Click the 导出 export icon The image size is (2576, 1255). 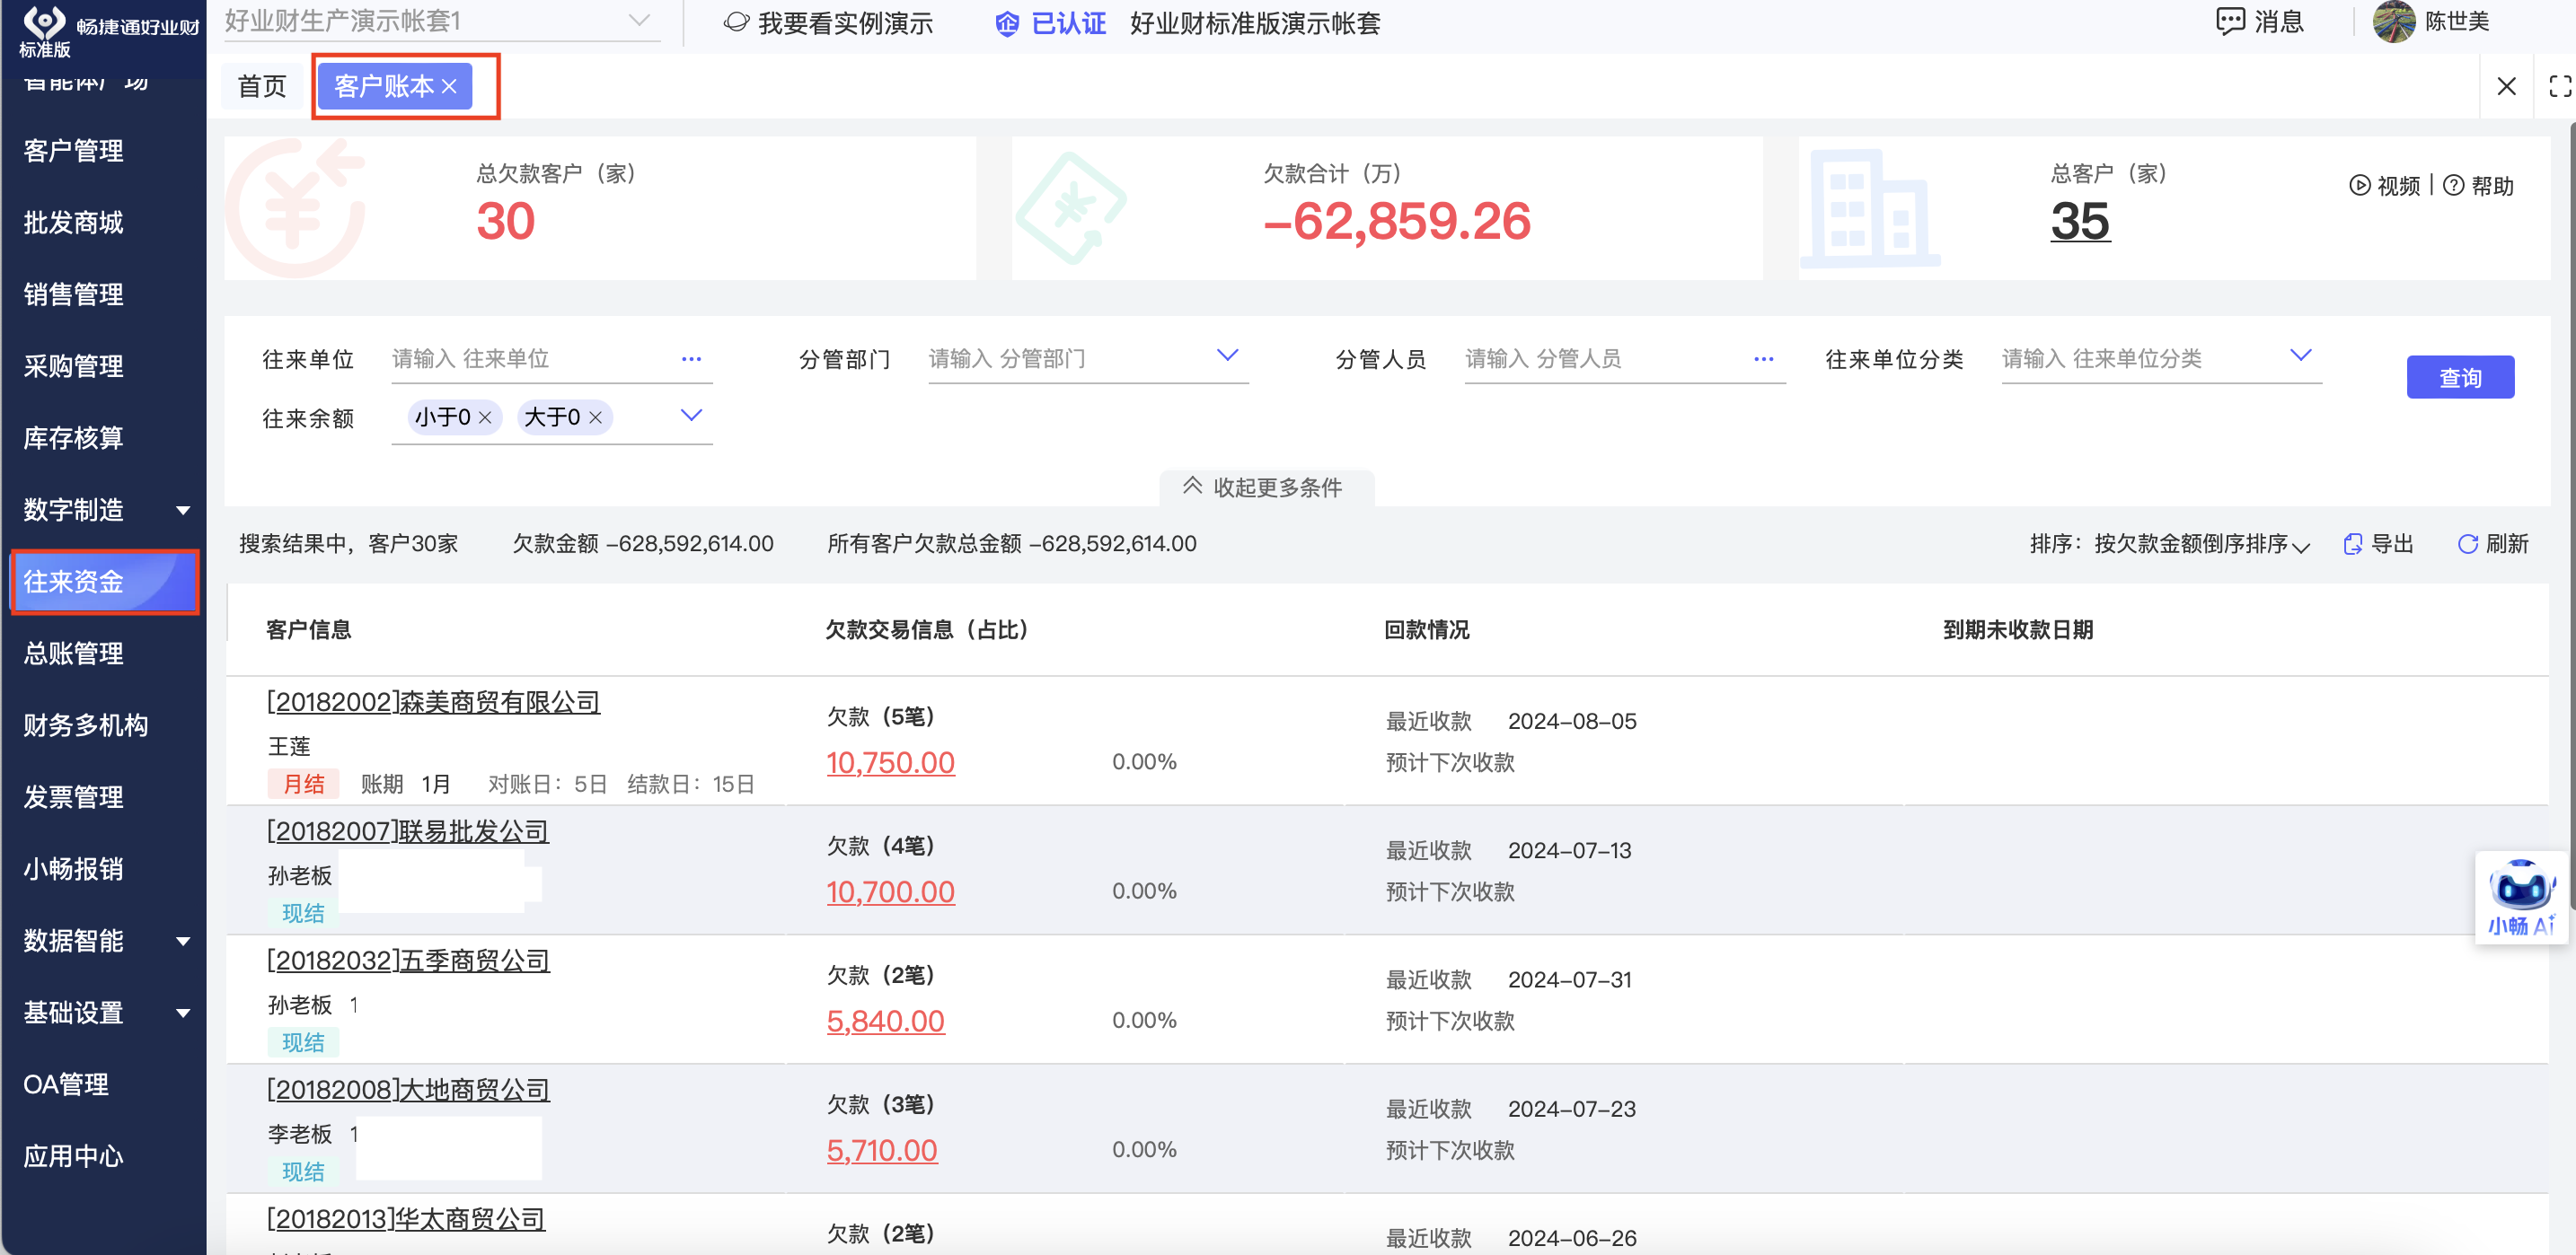pos(2352,544)
